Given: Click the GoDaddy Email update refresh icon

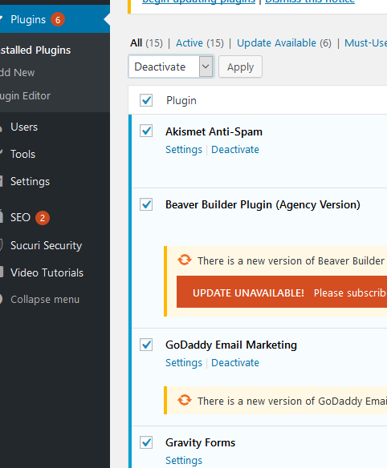Looking at the screenshot, I should (184, 400).
